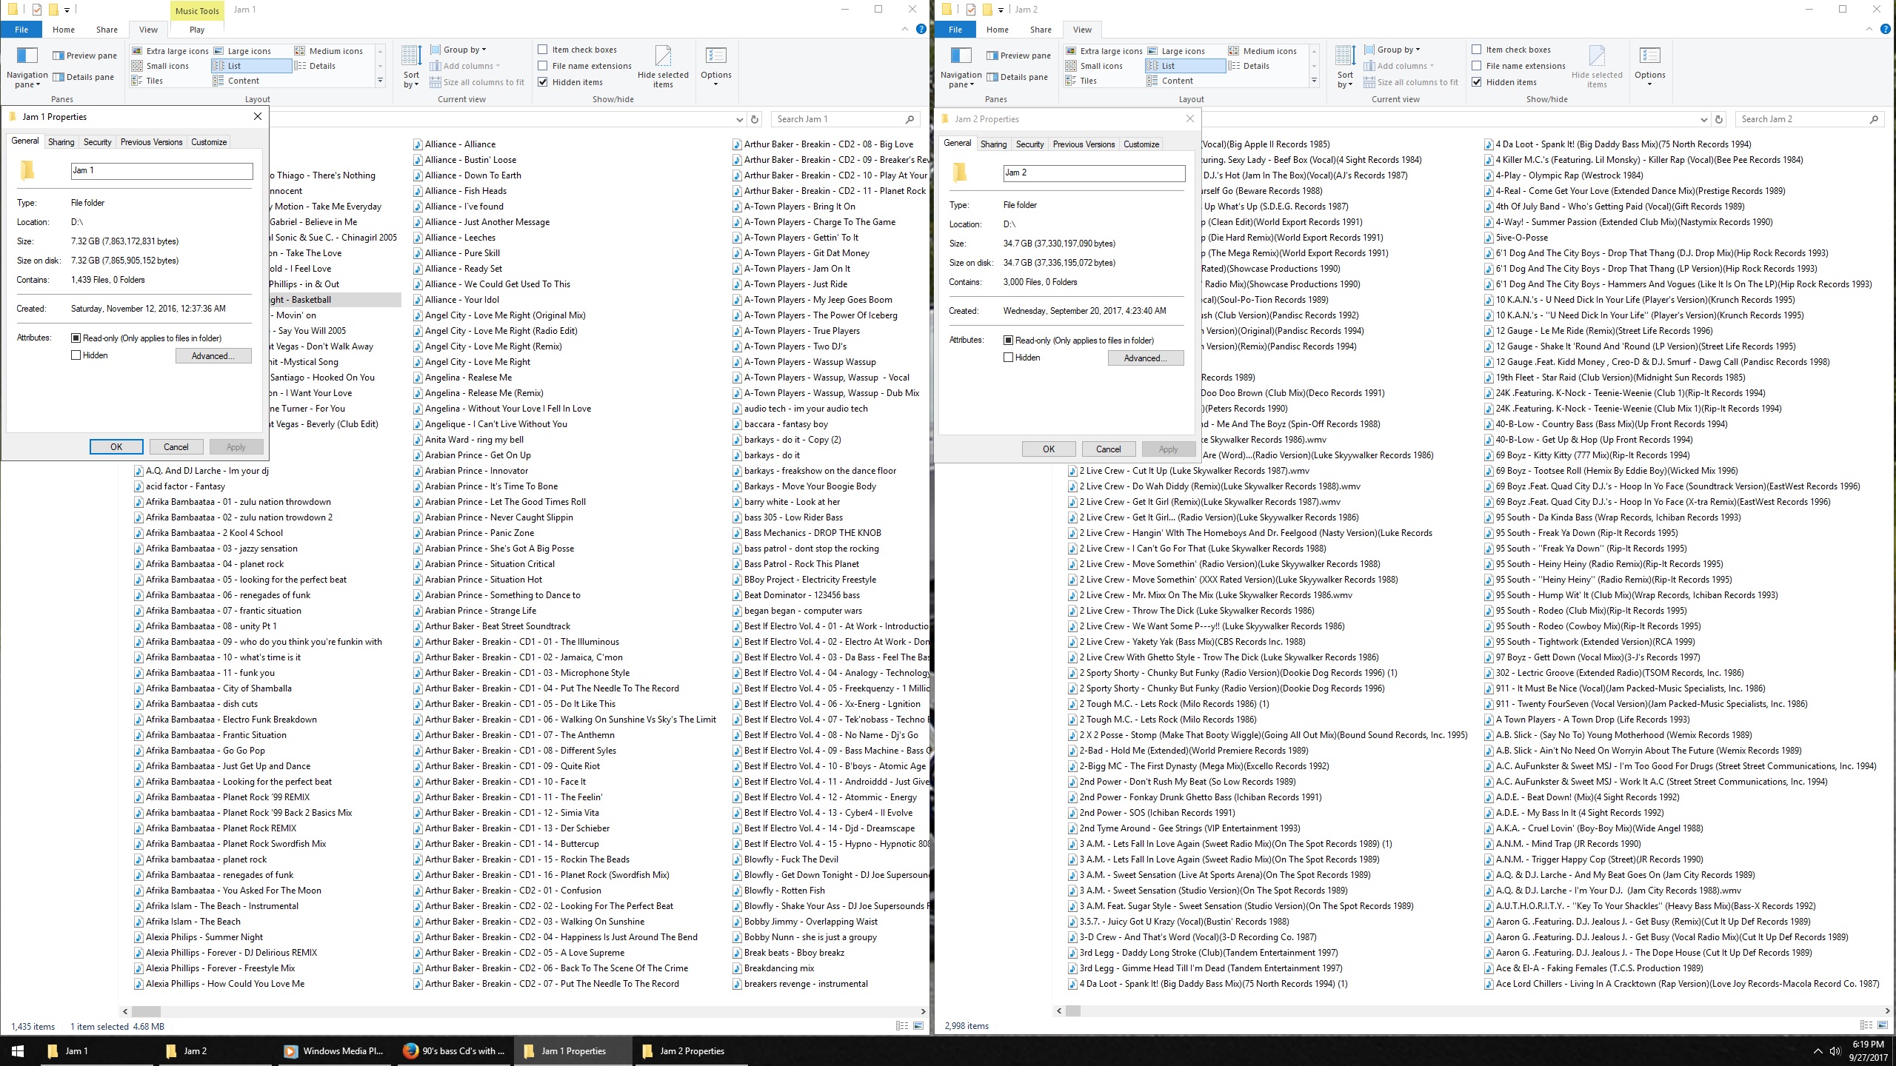The image size is (1896, 1066).
Task: Open Security tab in Jam 2 Properties
Action: coord(1029,144)
